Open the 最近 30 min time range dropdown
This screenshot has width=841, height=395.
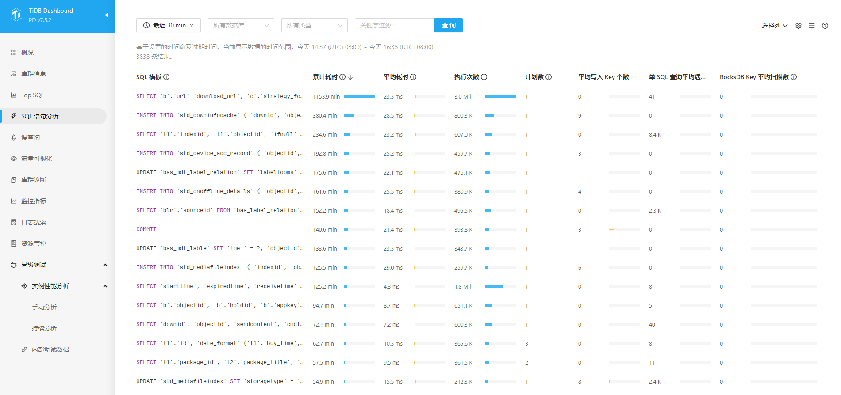coord(168,25)
